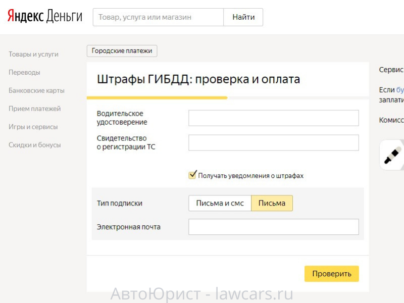Follow the blue link after 'Если'
Viewport: 404px width, 303px height.
(x=400, y=90)
